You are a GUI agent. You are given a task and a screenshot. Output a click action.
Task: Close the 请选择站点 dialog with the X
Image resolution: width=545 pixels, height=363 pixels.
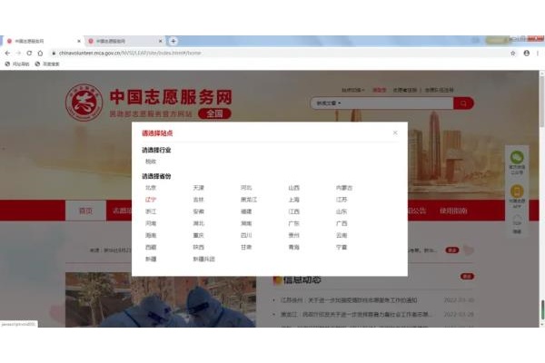click(x=395, y=132)
